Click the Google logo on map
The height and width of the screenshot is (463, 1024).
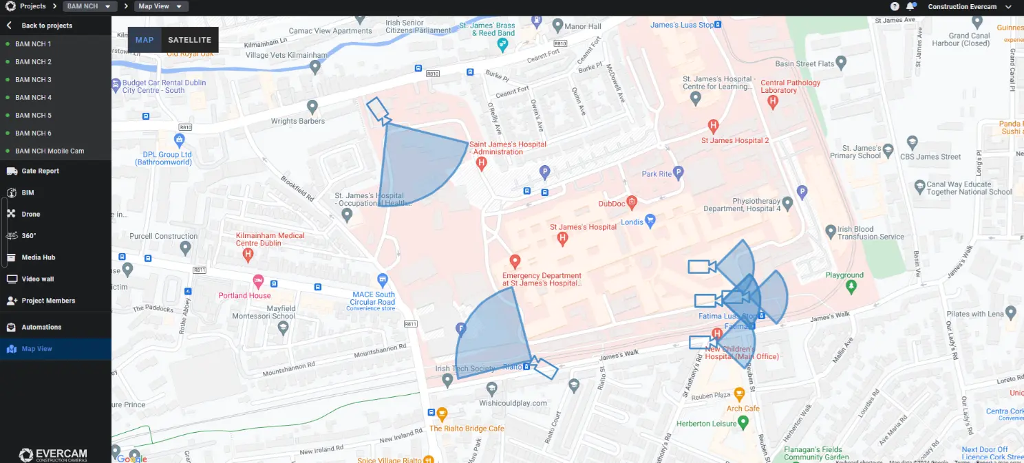click(x=131, y=457)
